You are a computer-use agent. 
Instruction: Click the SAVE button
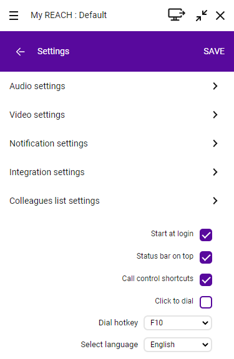tap(214, 51)
